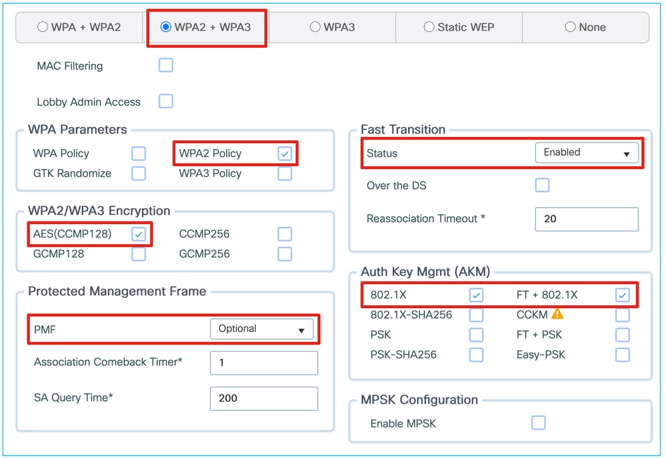Viewport: 665px width, 459px height.
Task: Open the Fast Transition Status dropdown
Action: (586, 152)
